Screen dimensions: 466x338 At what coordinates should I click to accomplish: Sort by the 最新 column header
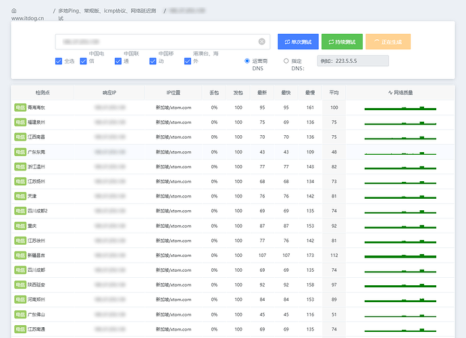point(262,93)
